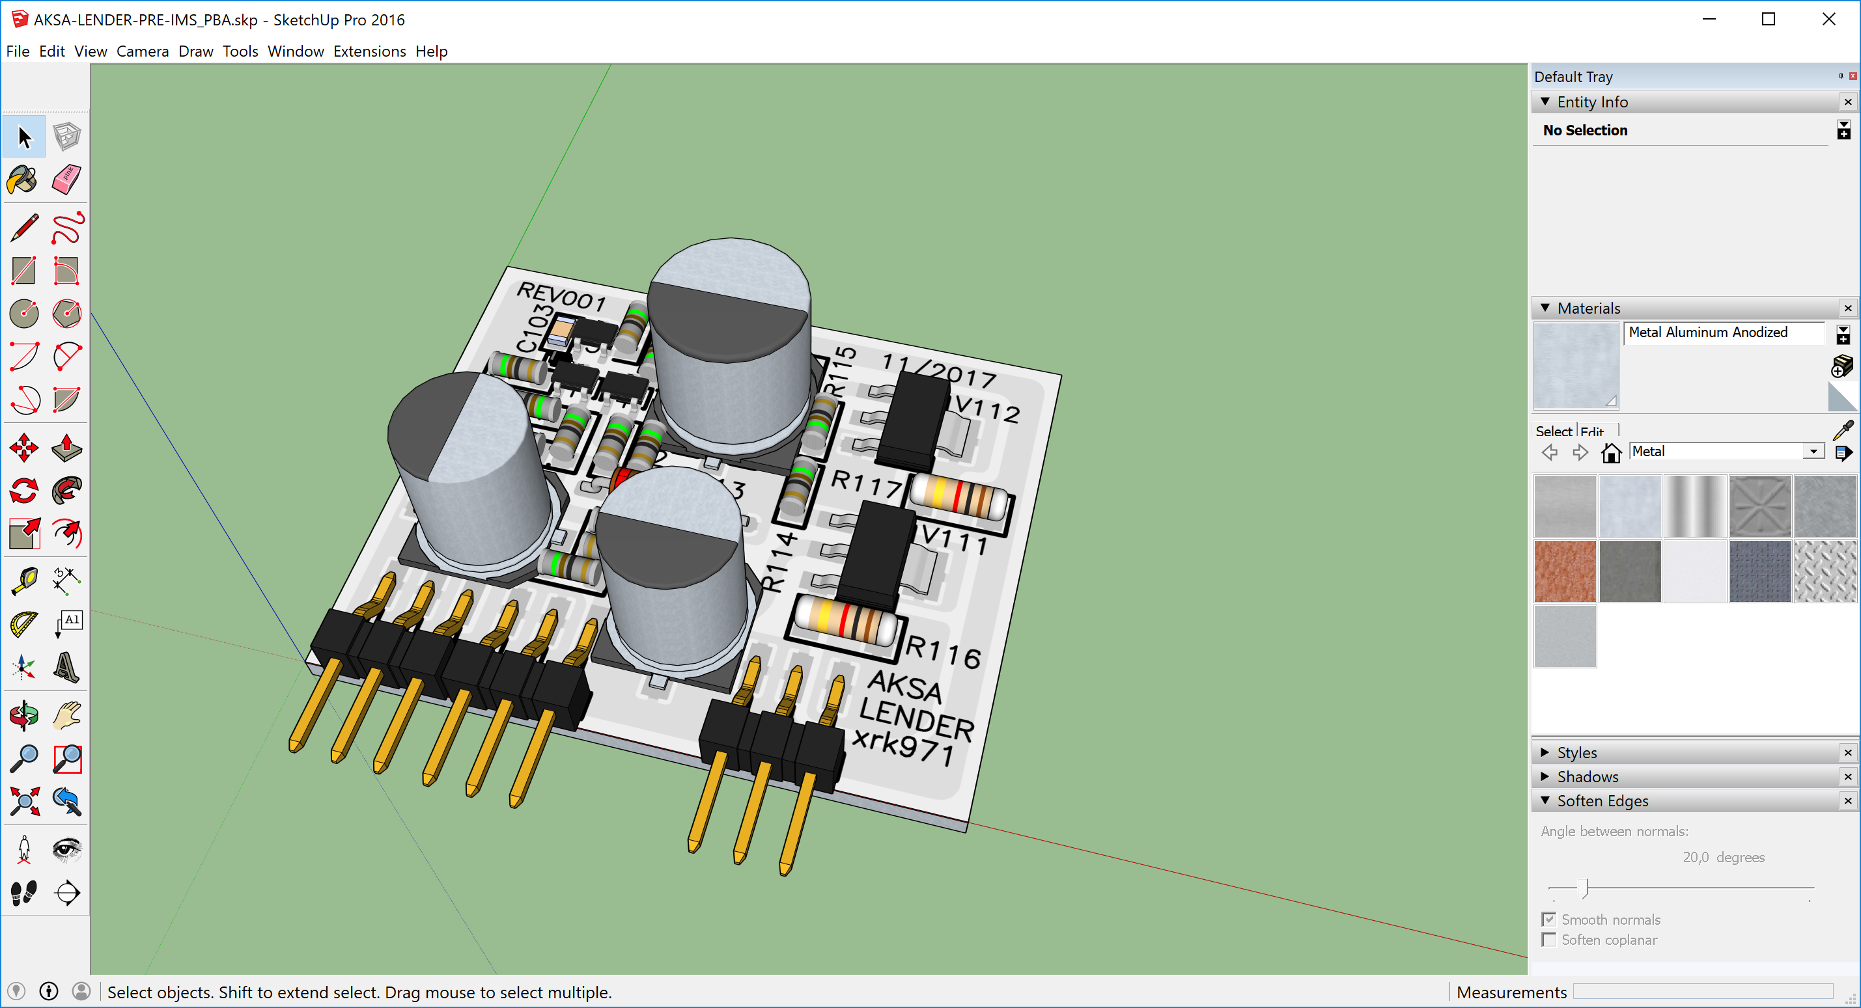Click the eyedropper Sample Paint icon
This screenshot has height=1008, width=1861.
[1843, 430]
